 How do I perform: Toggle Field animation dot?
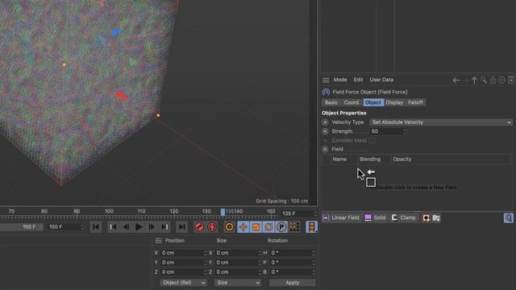coord(325,149)
